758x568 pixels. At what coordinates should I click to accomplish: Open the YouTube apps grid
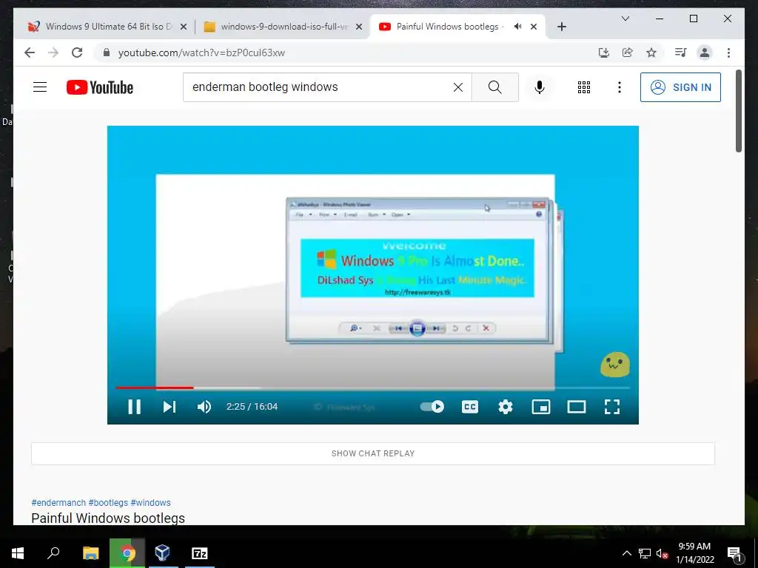tap(584, 87)
